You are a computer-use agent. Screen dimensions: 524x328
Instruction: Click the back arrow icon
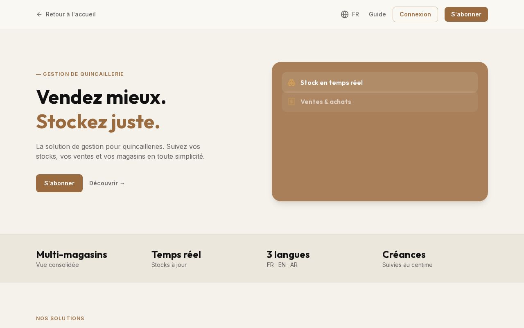[39, 14]
